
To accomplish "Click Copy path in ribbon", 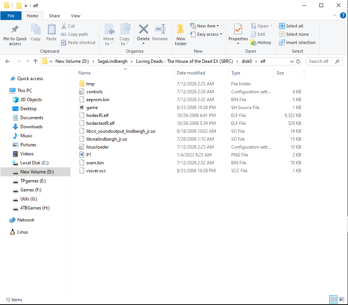I will pyautogui.click(x=74, y=34).
